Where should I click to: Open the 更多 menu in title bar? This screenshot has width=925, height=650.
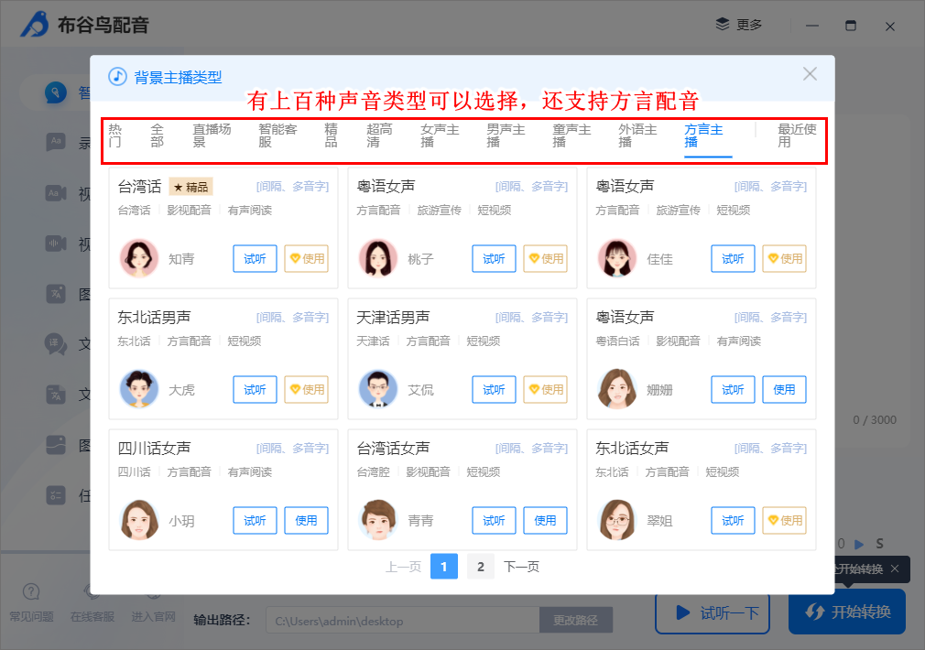738,25
